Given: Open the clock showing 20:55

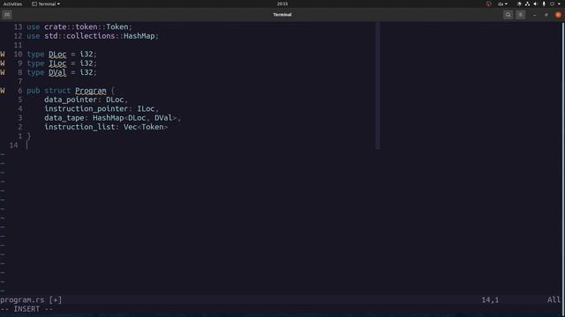Looking at the screenshot, I should point(282,4).
